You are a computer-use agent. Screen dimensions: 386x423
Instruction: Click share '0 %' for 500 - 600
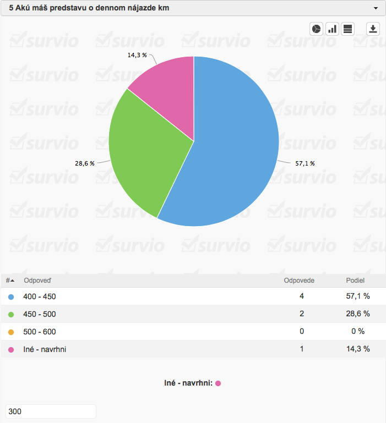(358, 331)
